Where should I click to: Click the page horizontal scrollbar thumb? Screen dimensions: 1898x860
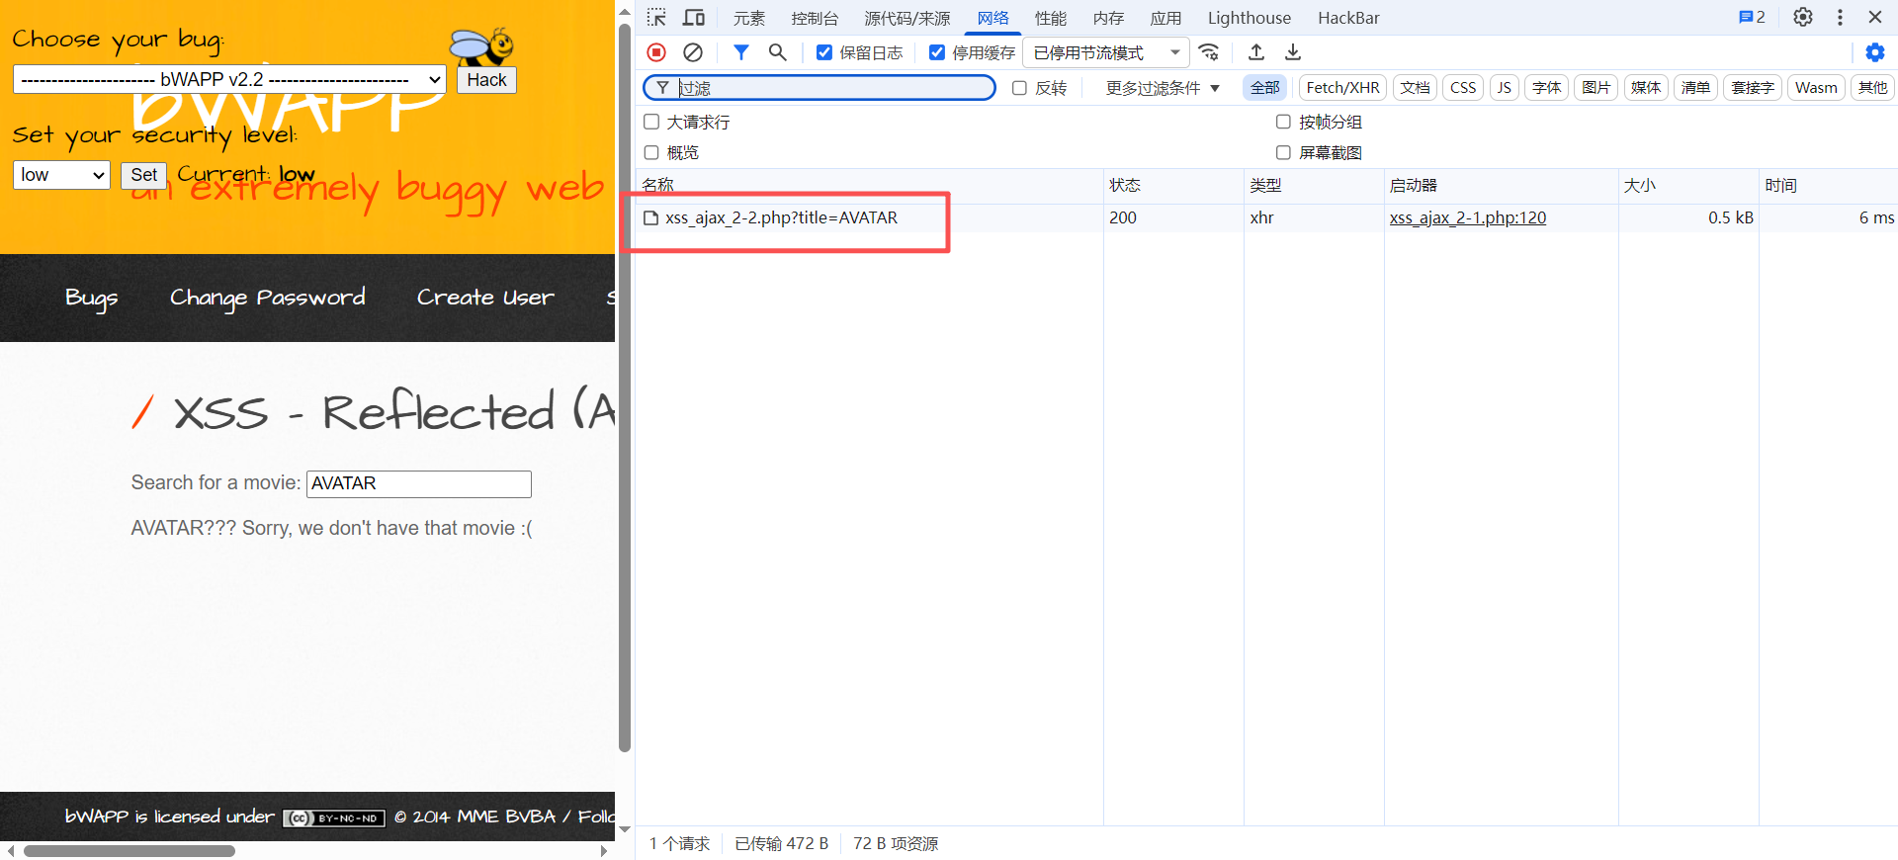[x=129, y=850]
